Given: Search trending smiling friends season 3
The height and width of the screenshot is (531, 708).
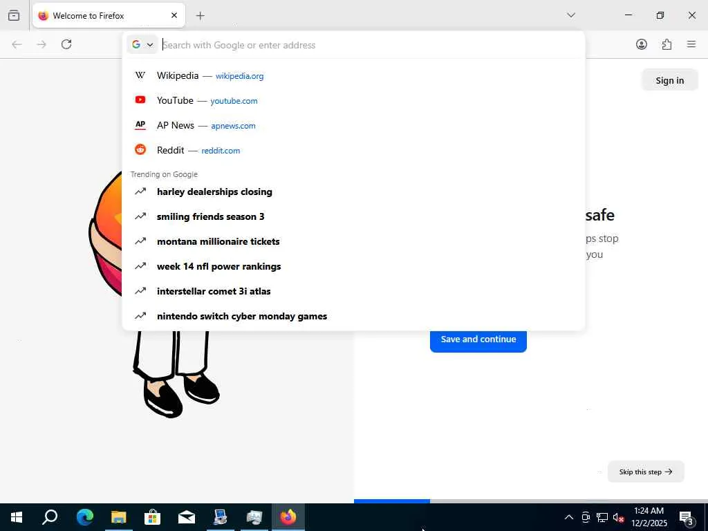Looking at the screenshot, I should click(x=353, y=216).
